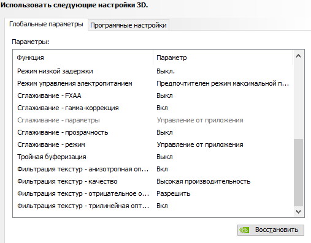
Task: Select the Сглаживание - прозрачность row
Action: (153, 132)
